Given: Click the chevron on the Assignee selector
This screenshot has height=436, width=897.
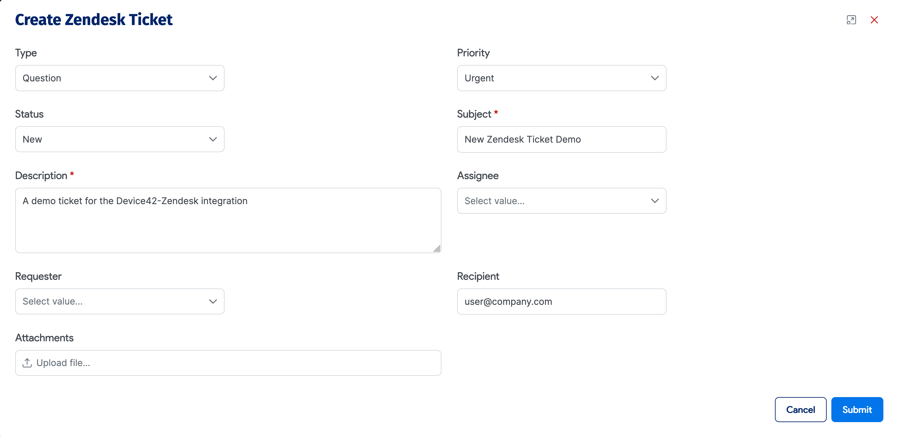Looking at the screenshot, I should click(x=655, y=201).
